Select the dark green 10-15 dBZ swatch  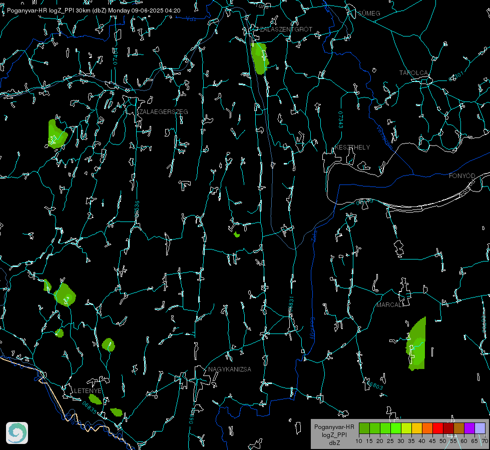click(x=364, y=428)
